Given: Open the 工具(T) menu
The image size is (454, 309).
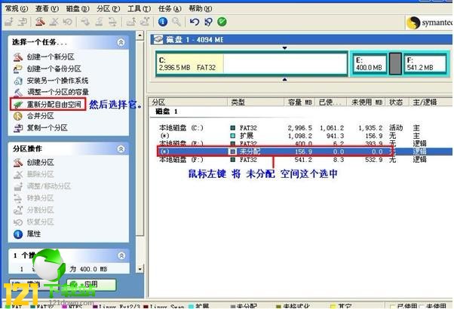Looking at the screenshot, I should click(x=139, y=9).
